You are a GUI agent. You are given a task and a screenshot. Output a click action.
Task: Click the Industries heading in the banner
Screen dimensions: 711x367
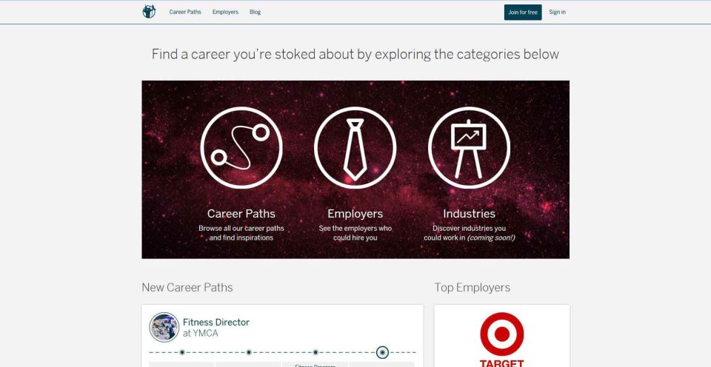point(469,213)
